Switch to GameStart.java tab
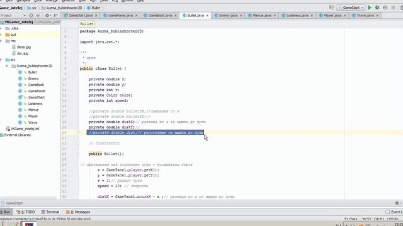The height and width of the screenshot is (226, 403). [81, 15]
